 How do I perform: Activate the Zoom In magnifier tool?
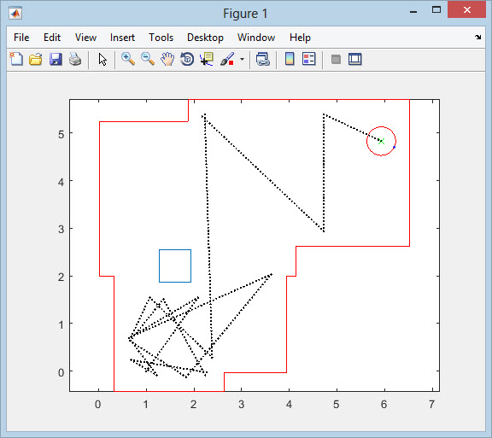pos(128,59)
